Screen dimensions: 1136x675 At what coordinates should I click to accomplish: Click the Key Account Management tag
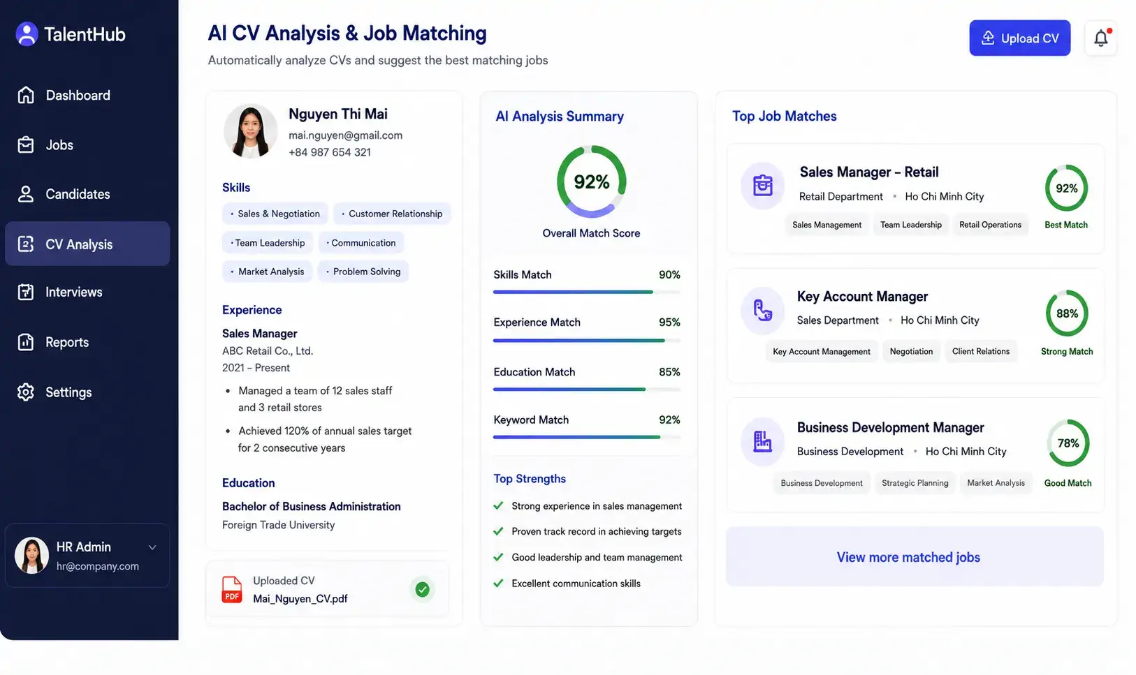pos(821,352)
